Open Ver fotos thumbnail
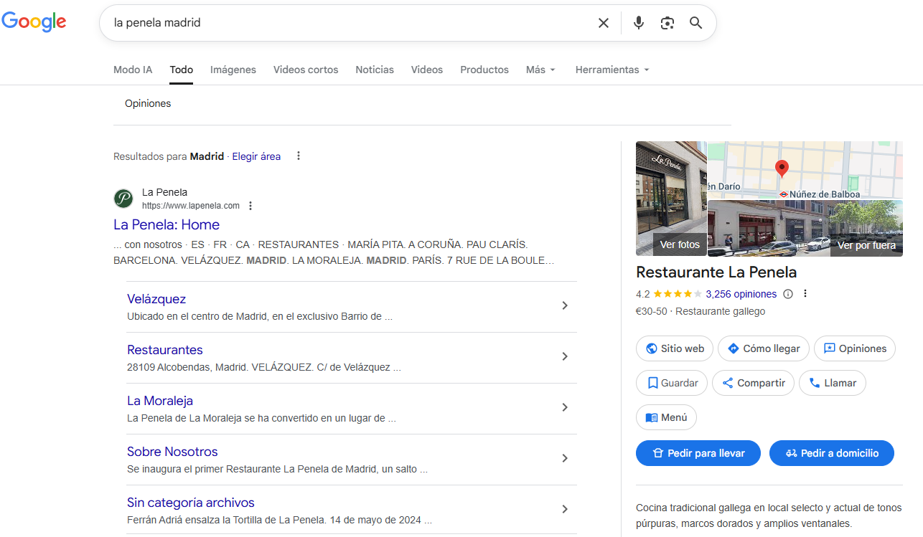Image resolution: width=923 pixels, height=537 pixels. (x=671, y=199)
